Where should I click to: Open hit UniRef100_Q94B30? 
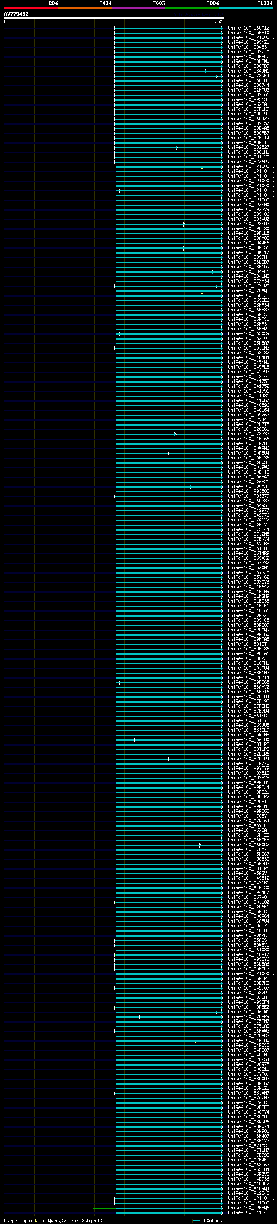pyautogui.click(x=248, y=47)
